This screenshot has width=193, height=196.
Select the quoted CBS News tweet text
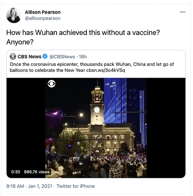point(92,67)
